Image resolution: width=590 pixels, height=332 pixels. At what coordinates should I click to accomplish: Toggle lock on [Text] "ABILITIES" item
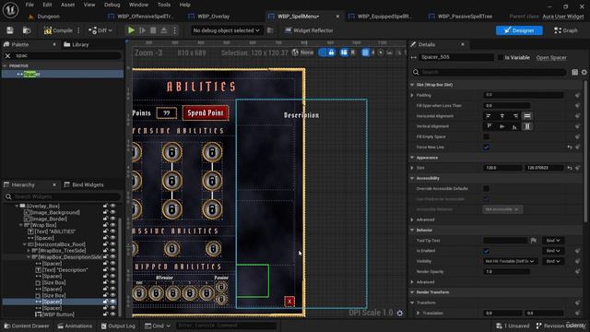click(x=106, y=231)
